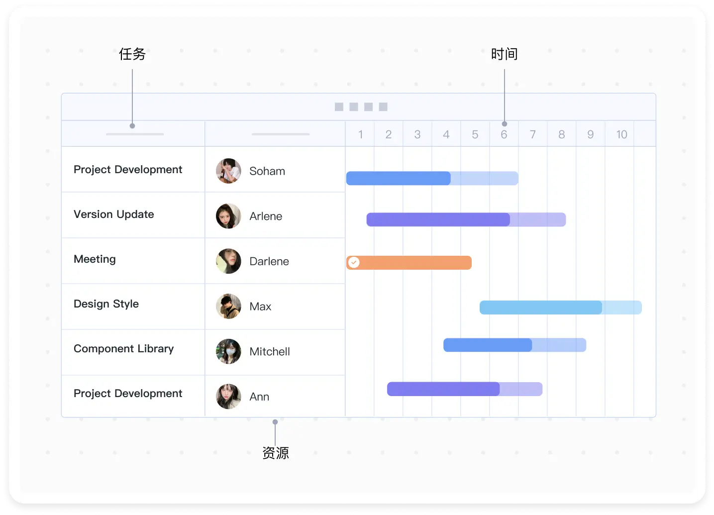Image resolution: width=714 pixels, height=515 pixels.
Task: Click the fourth toolbar square icon
Action: 383,106
